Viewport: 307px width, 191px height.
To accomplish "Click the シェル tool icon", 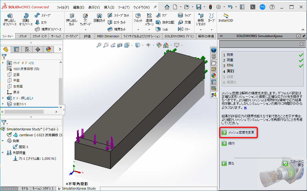I will click(158, 29).
